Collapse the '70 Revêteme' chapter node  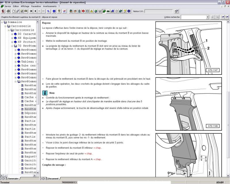12,46
